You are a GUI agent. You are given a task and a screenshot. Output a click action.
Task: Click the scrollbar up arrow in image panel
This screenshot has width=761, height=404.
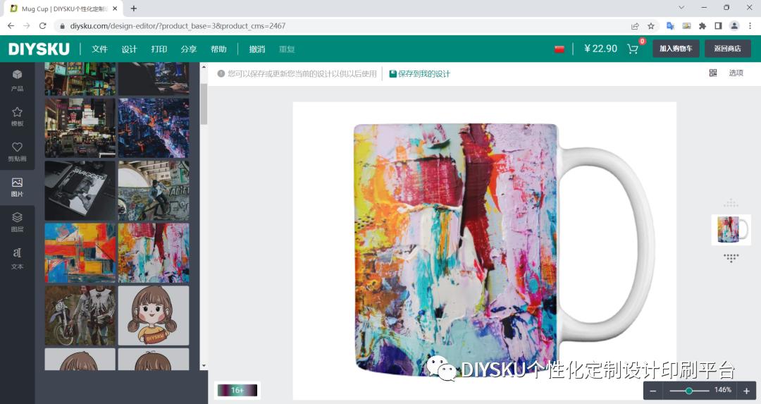(204, 67)
